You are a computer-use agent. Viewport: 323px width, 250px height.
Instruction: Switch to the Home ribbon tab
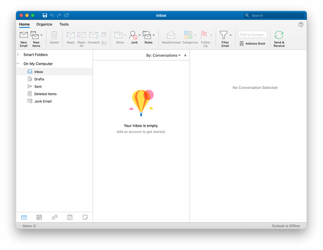point(24,24)
